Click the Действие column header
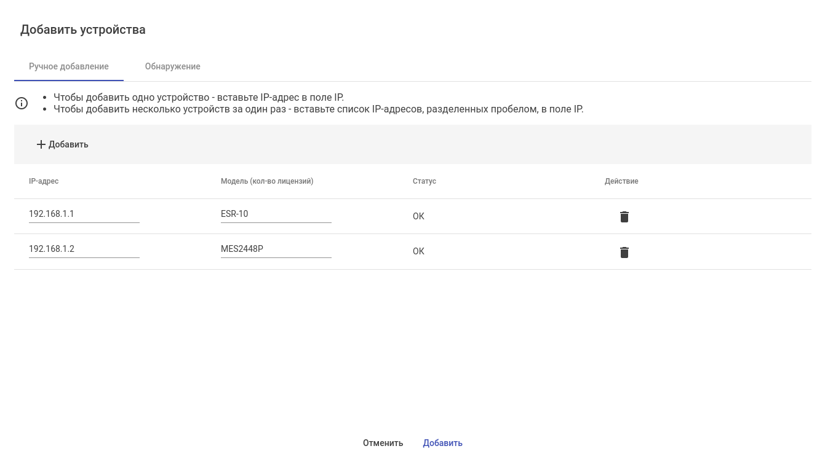Viewport: 825px width, 462px height. (621, 181)
